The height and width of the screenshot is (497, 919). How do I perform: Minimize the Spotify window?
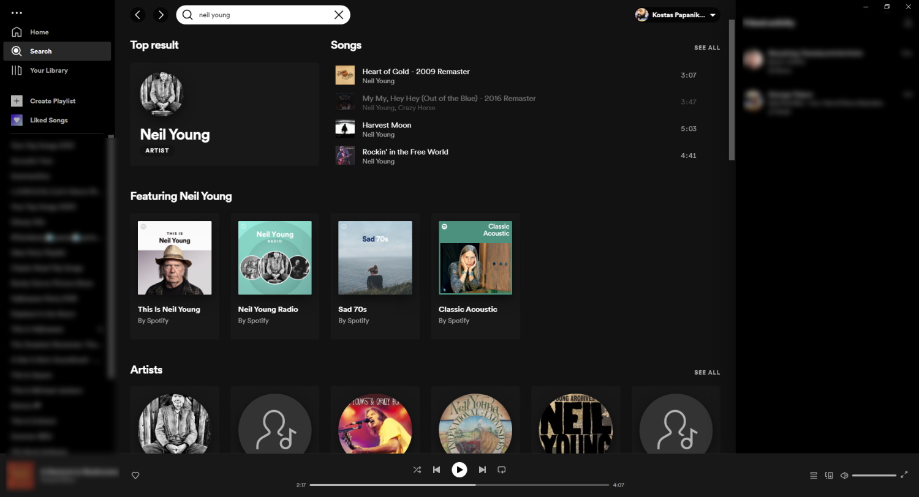tap(866, 7)
